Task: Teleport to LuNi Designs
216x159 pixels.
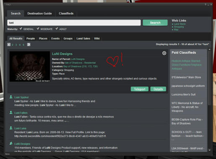Action: click(x=140, y=89)
